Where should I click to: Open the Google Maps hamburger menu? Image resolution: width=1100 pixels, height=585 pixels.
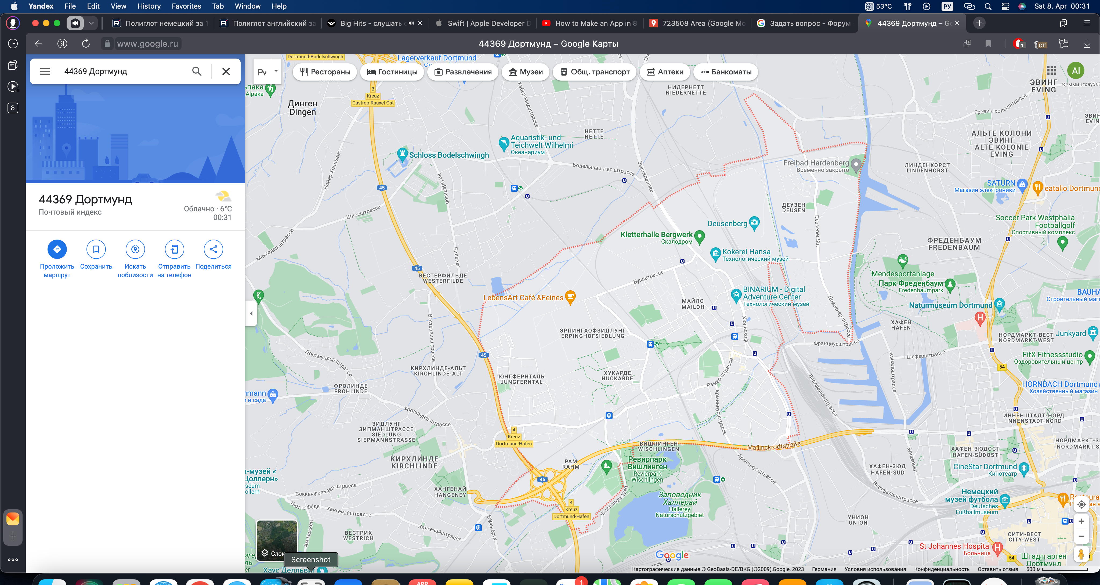(x=45, y=71)
